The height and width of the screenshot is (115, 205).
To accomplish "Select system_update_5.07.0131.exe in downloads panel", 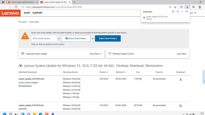I will tap(157, 17).
